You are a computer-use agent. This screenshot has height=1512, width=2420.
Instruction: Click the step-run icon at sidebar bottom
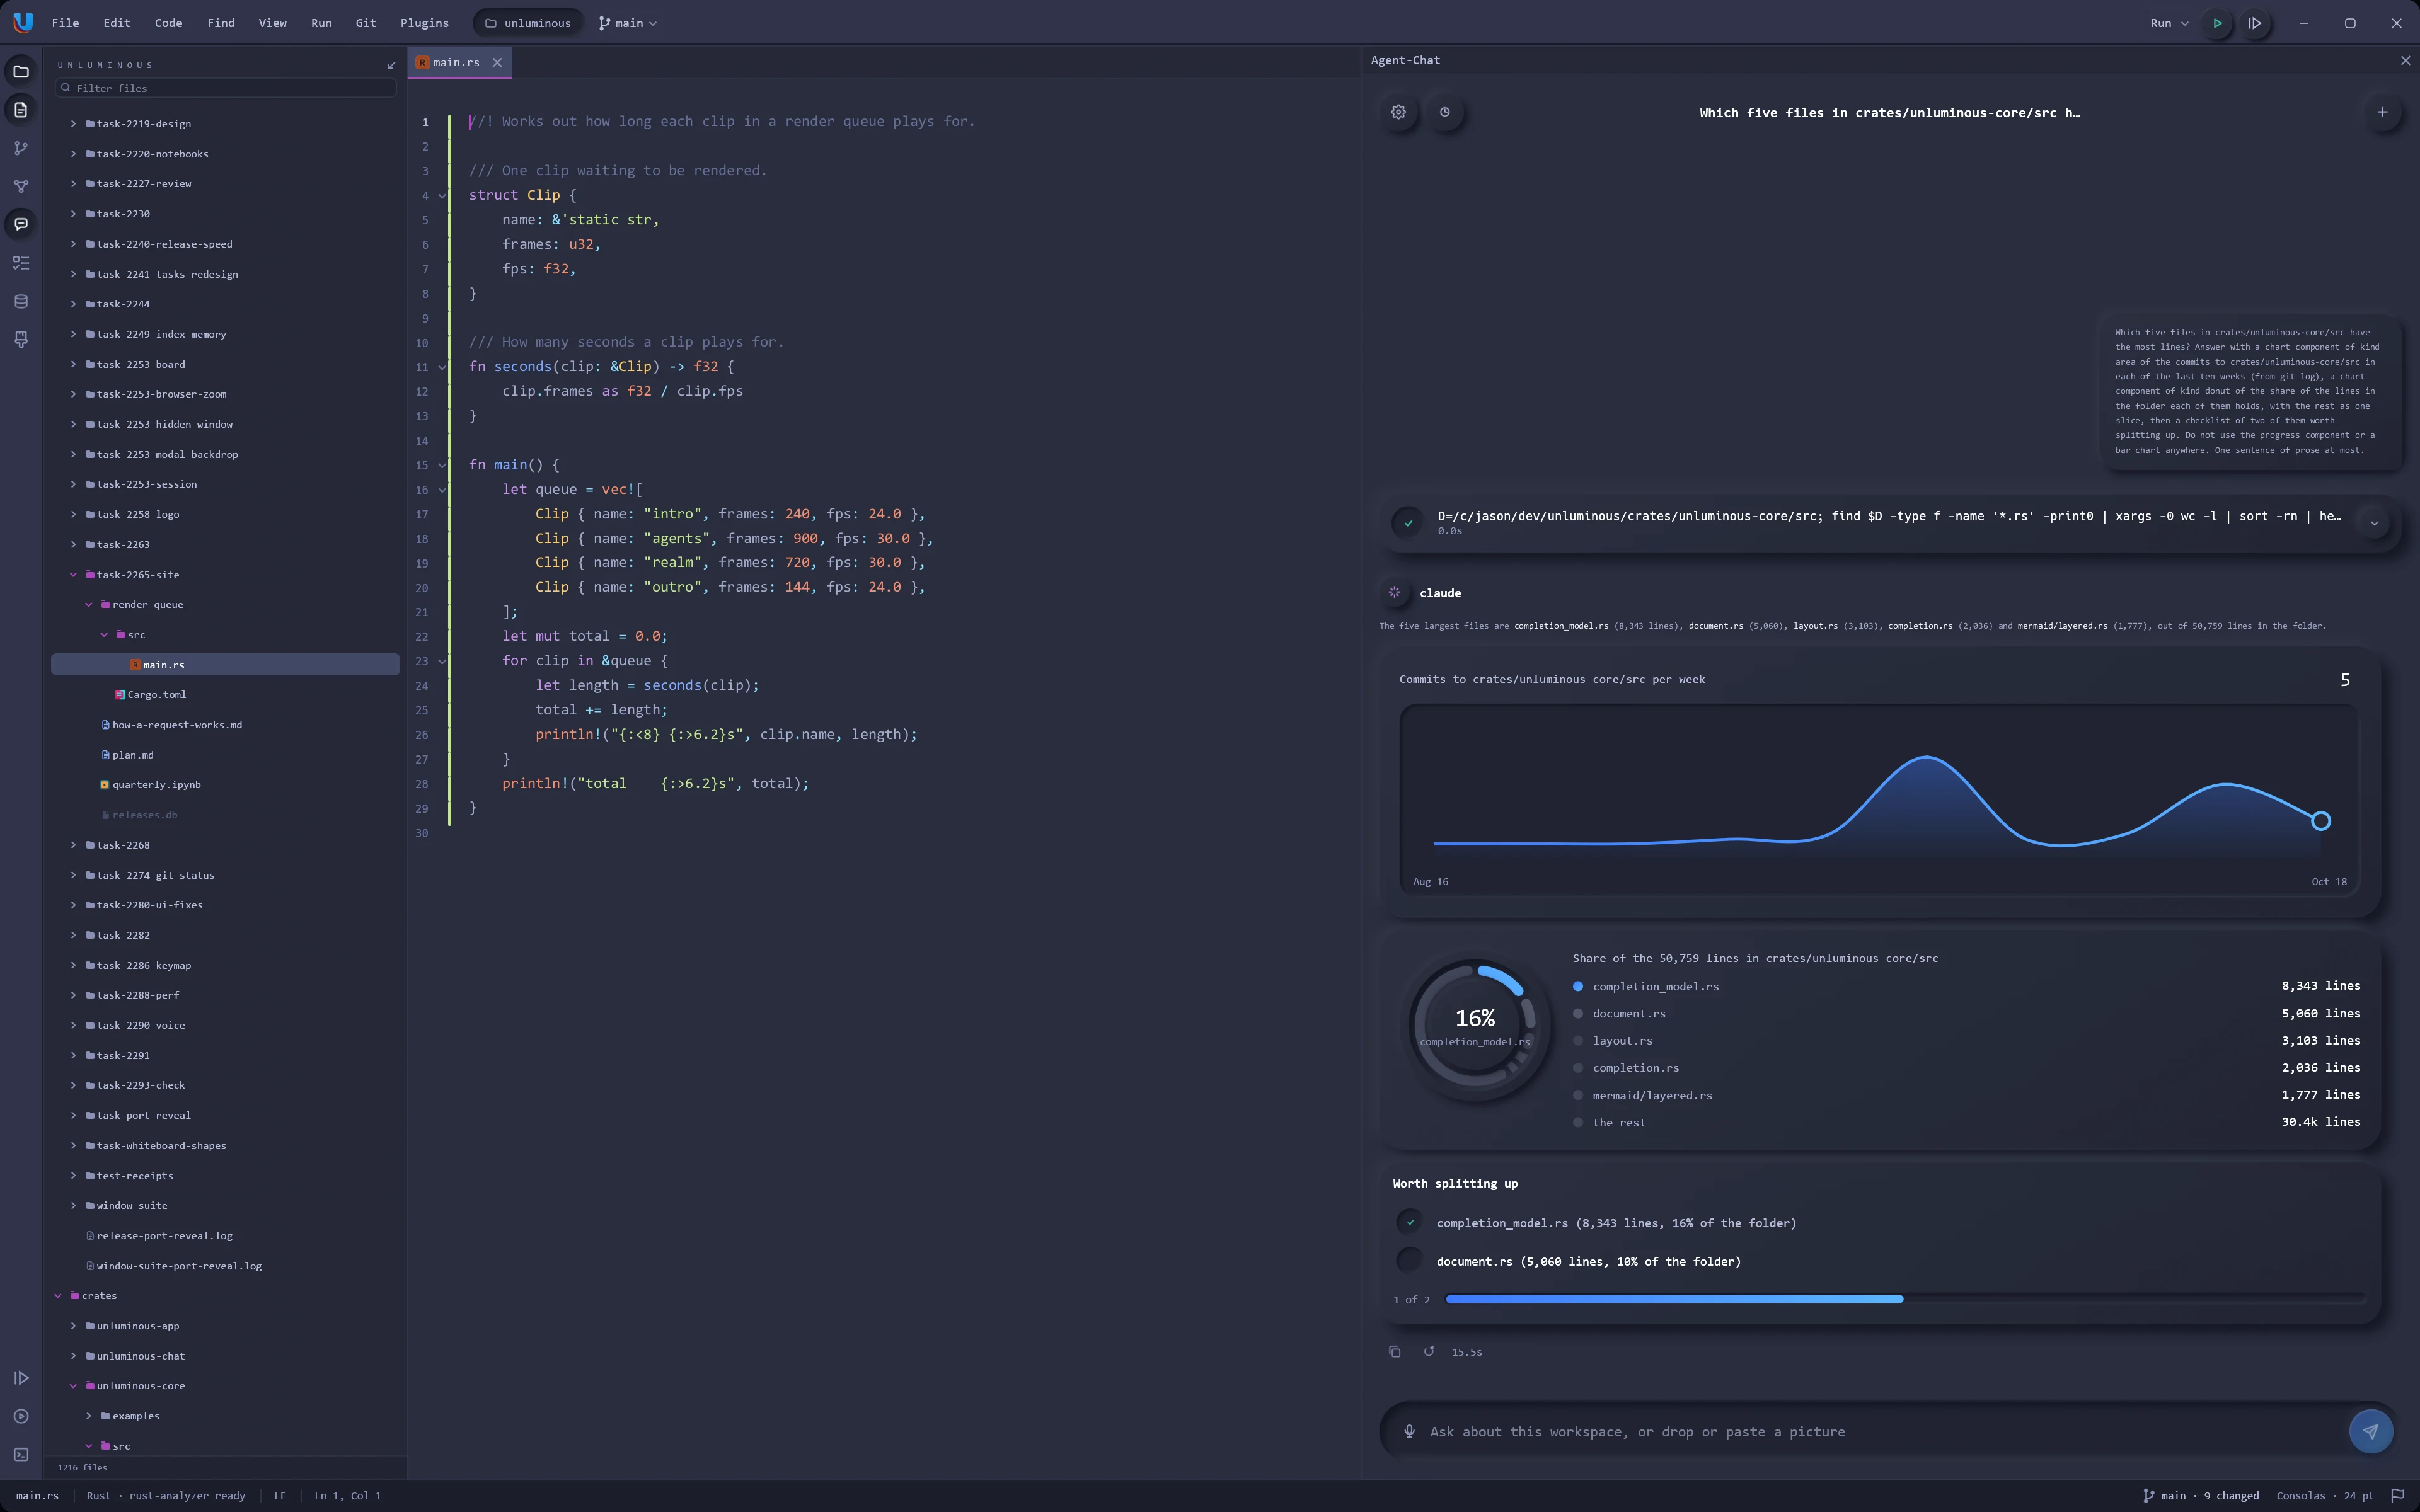(21, 1378)
